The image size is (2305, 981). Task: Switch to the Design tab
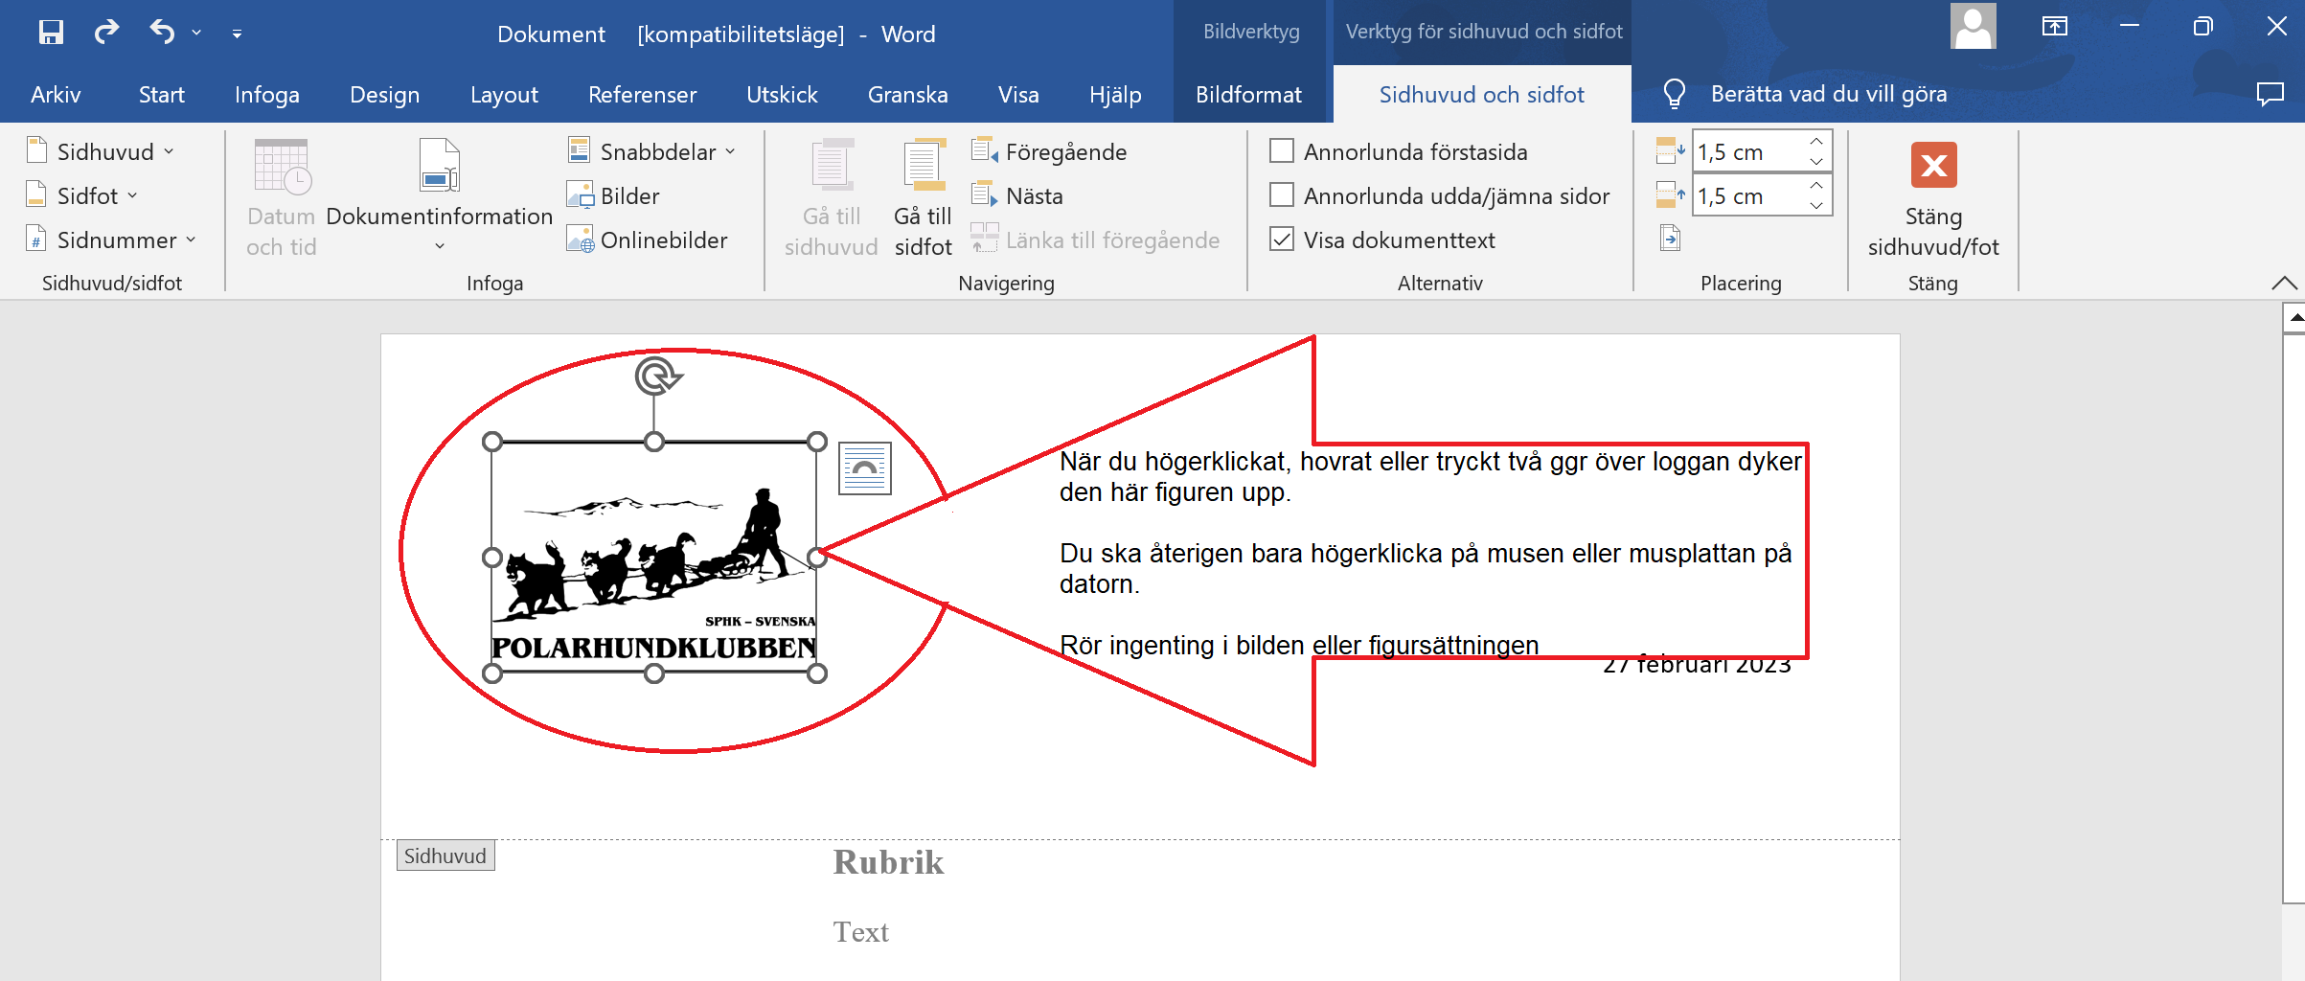click(x=384, y=95)
